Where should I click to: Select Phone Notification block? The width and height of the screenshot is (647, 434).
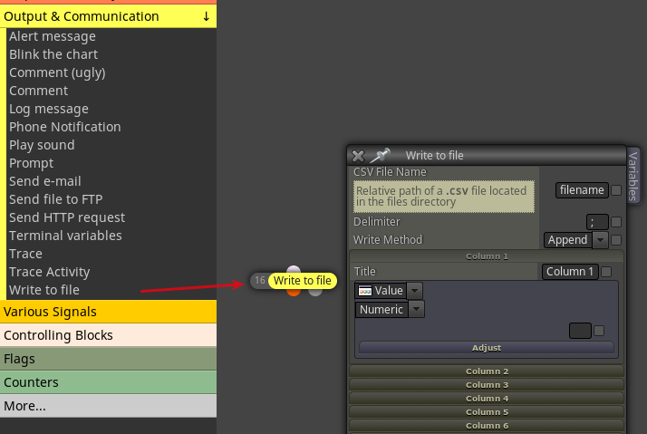click(x=64, y=127)
